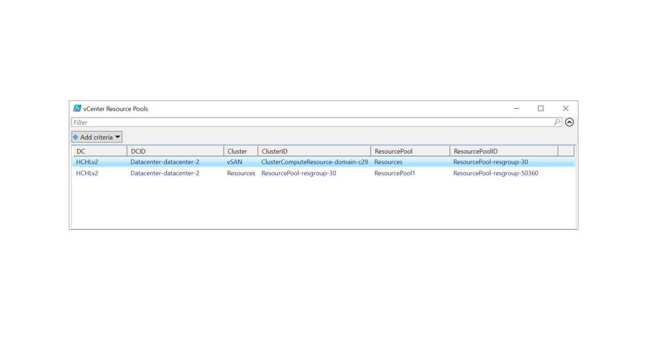Viewport: 650px width, 338px height.
Task: Click HCHLv2 in the ResourcePool1 row
Action: [x=87, y=173]
